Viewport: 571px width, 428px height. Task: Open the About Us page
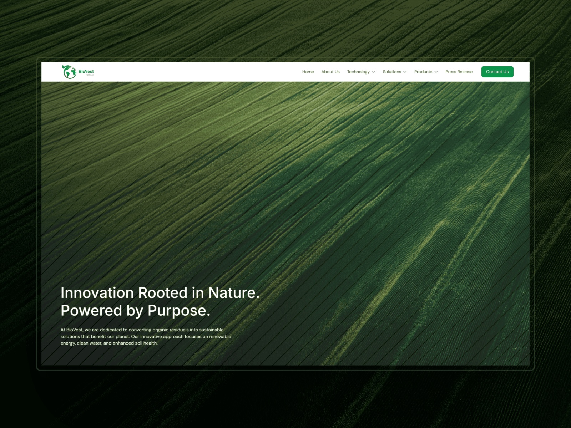[x=330, y=72]
